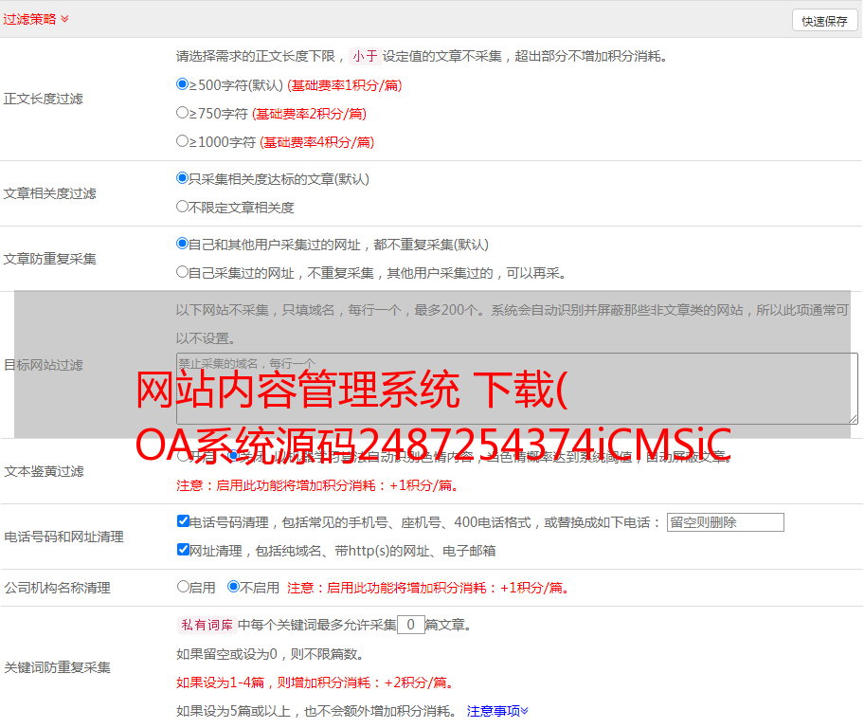864x728 pixels.
Task: Click the 私有词库 tag
Action: point(207,625)
